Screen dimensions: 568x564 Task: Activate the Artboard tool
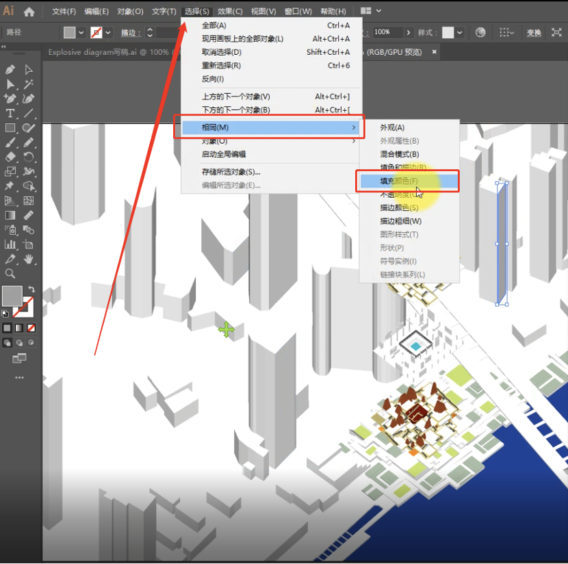tap(29, 244)
